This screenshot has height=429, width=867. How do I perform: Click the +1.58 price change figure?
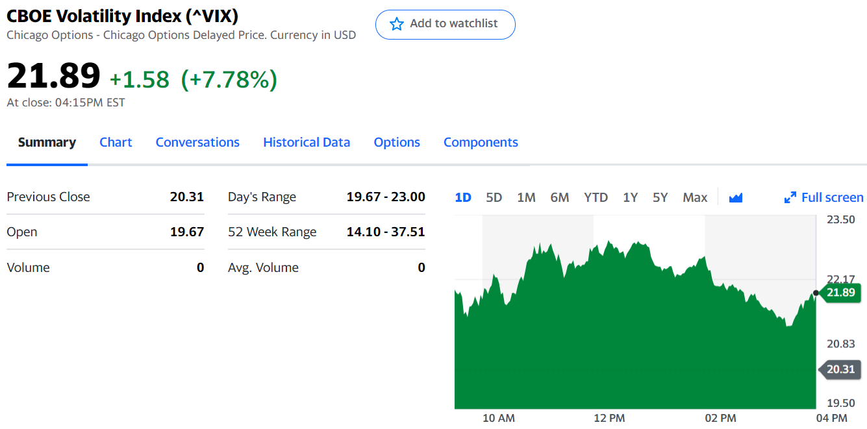[x=139, y=79]
